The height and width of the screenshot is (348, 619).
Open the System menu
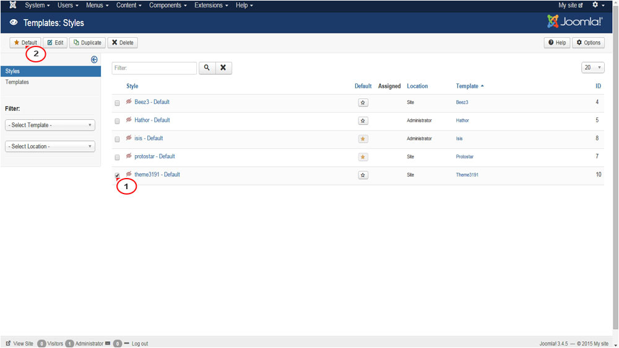click(37, 5)
